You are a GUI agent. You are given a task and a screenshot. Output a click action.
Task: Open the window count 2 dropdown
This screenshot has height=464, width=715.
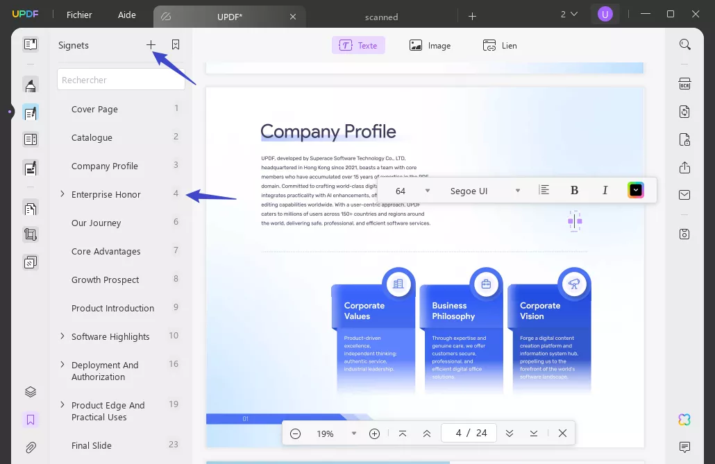click(569, 15)
